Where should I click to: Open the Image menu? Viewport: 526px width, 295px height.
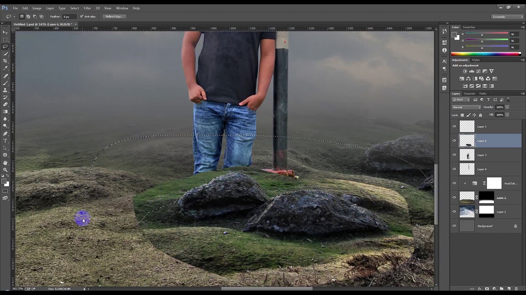(x=37, y=8)
